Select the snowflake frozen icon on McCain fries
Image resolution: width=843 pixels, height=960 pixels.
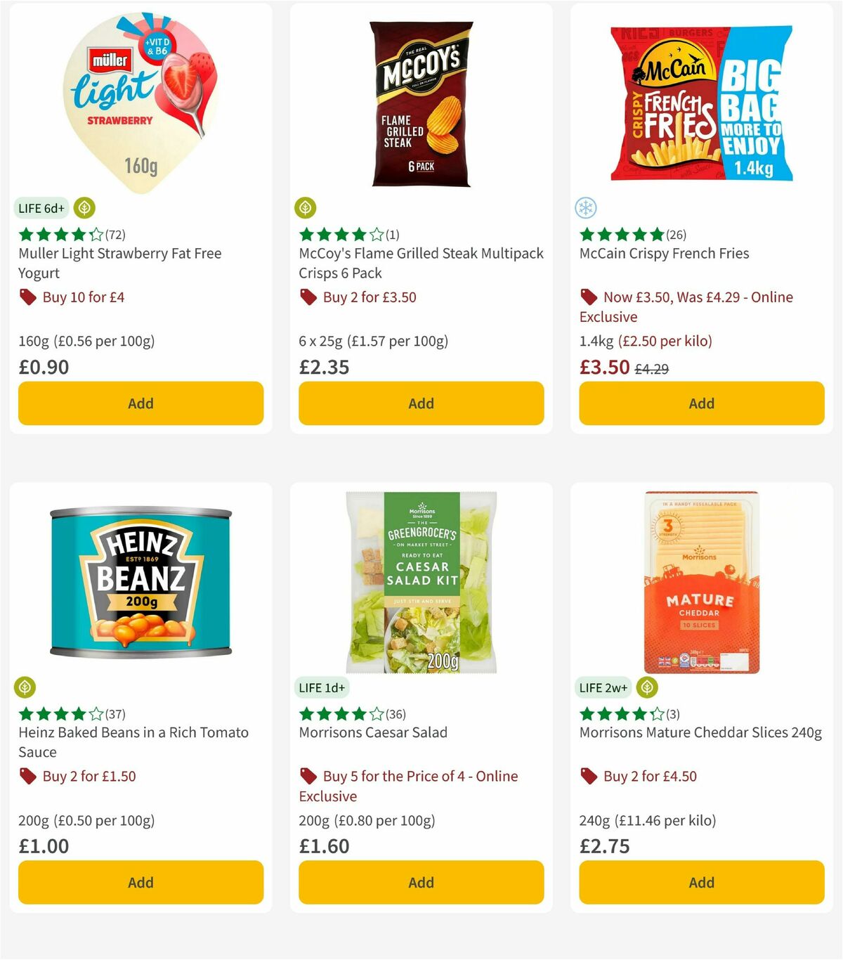pos(585,208)
